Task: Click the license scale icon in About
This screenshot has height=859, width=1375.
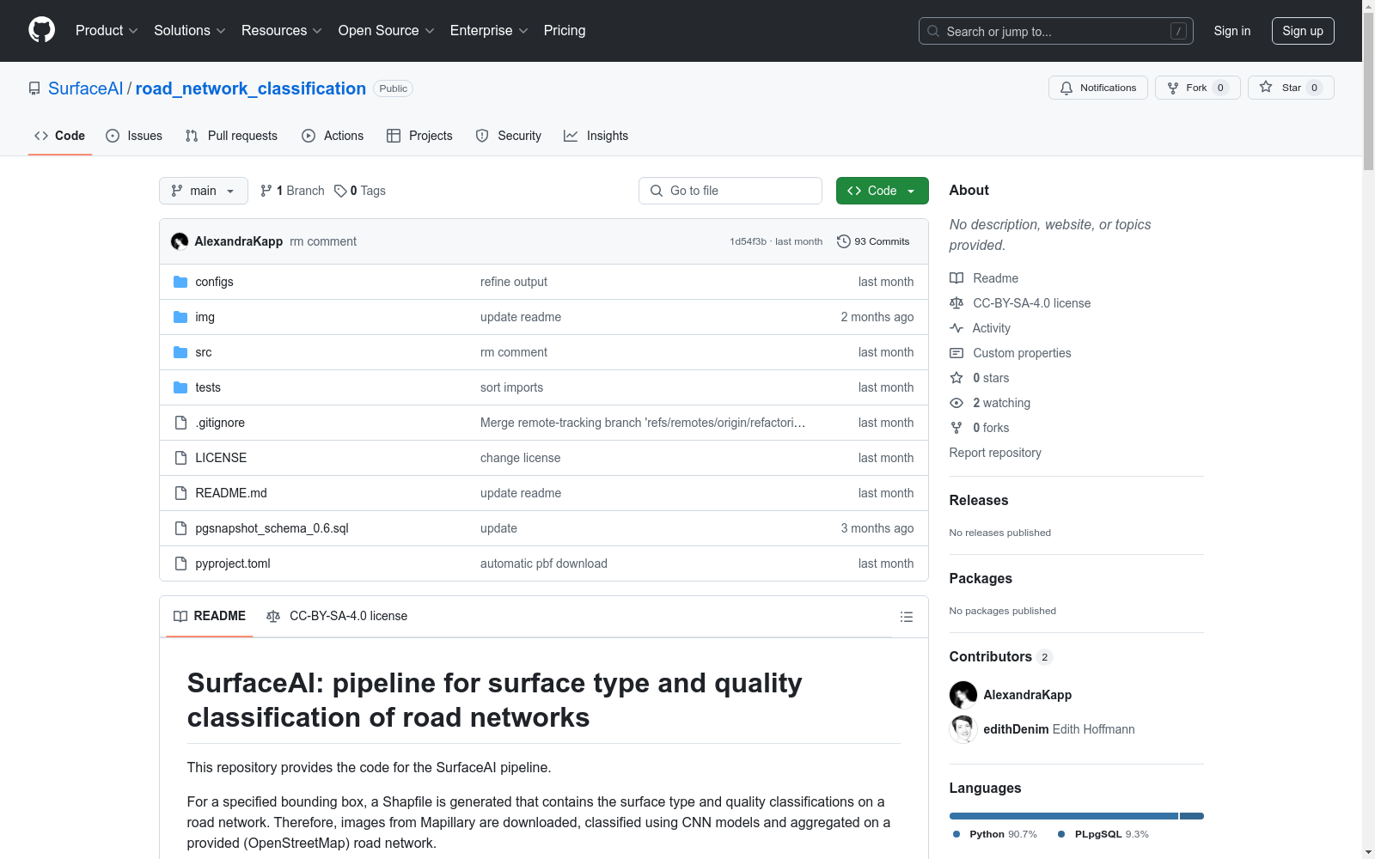Action: point(956,303)
